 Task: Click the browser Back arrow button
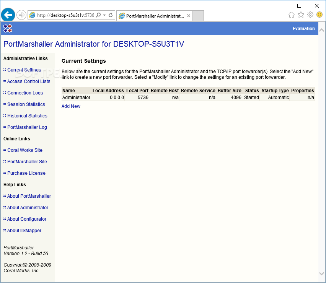[8, 15]
